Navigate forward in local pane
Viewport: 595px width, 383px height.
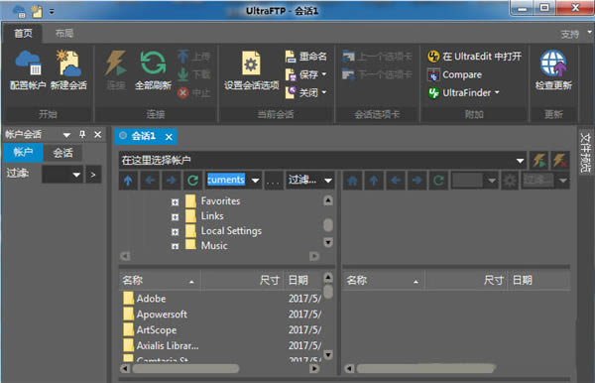[x=172, y=181]
